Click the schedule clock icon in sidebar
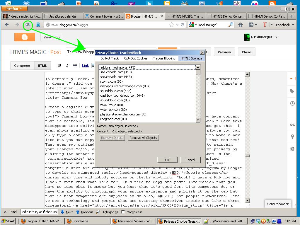300x225 pixels. click(x=292, y=103)
